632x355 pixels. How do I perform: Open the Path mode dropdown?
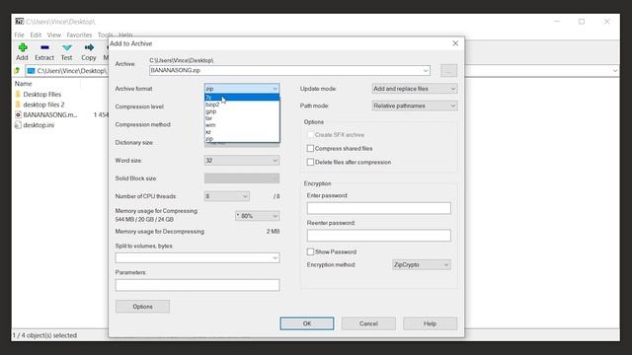click(415, 106)
